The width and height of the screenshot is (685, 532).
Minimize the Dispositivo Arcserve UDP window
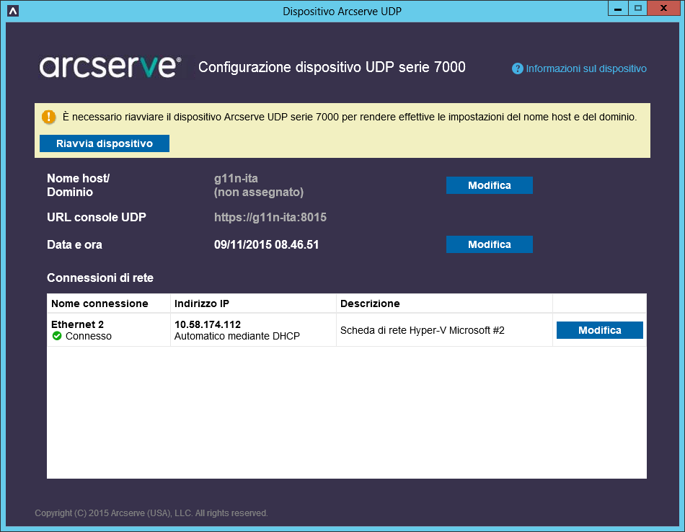[618, 9]
